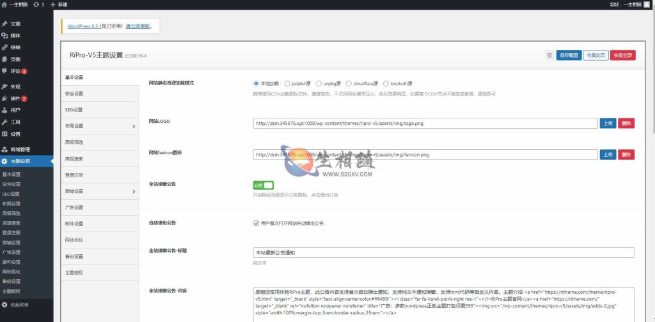Click the 全站弹窗公告-内容 textarea
Viewport: 655px width, 322px height.
click(x=444, y=305)
